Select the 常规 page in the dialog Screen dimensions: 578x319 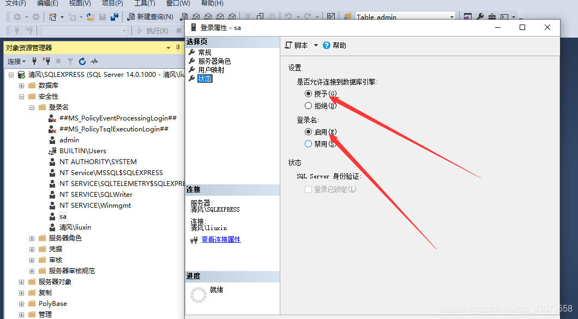point(204,52)
